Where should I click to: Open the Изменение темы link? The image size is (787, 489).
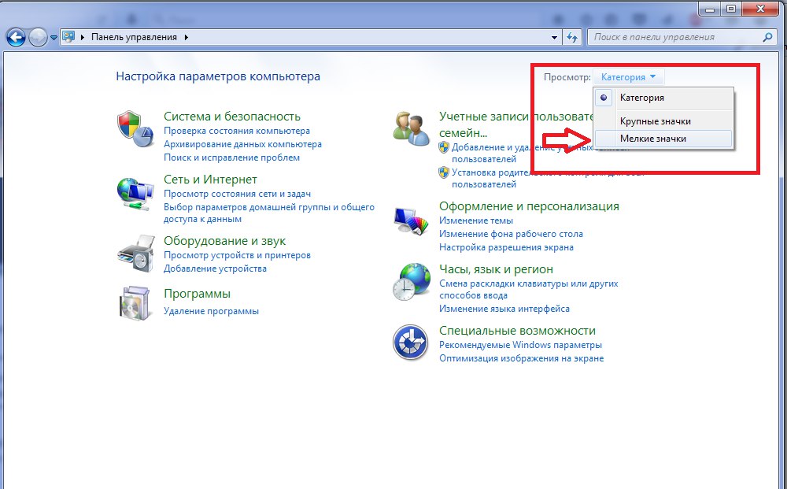(475, 221)
